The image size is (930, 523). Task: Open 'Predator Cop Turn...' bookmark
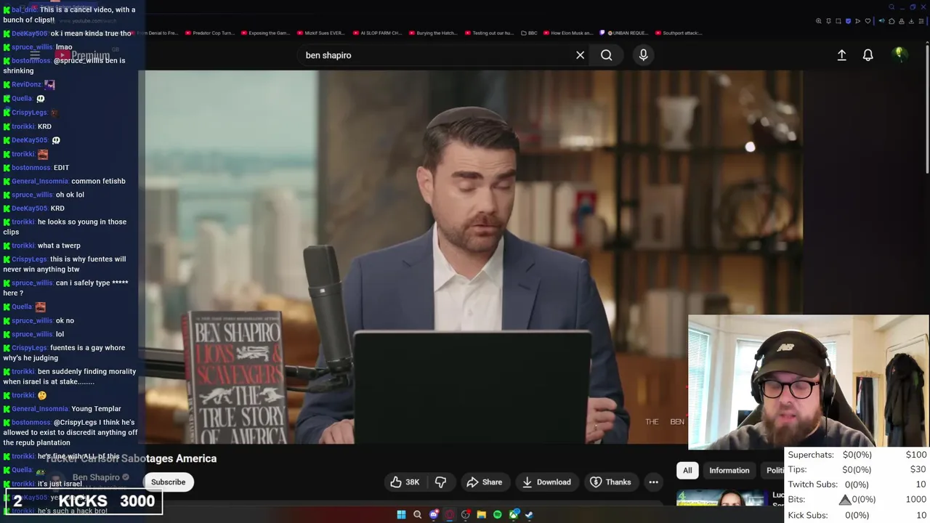pos(210,33)
